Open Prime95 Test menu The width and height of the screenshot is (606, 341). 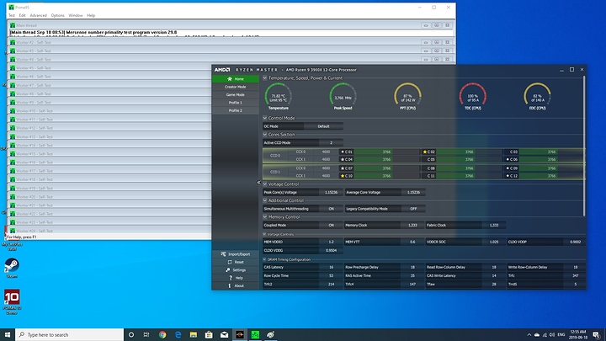(x=12, y=15)
